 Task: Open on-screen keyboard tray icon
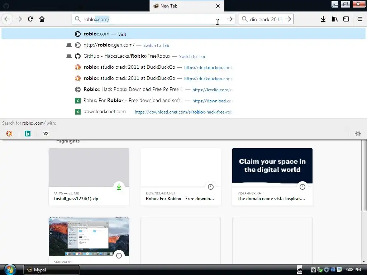point(300,270)
